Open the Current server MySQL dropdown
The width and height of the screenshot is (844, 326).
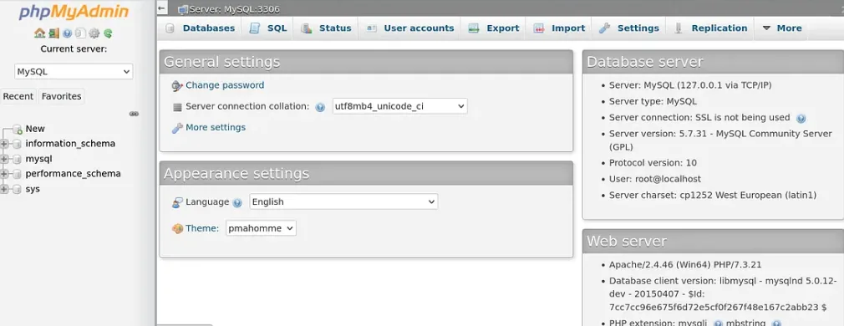(74, 71)
